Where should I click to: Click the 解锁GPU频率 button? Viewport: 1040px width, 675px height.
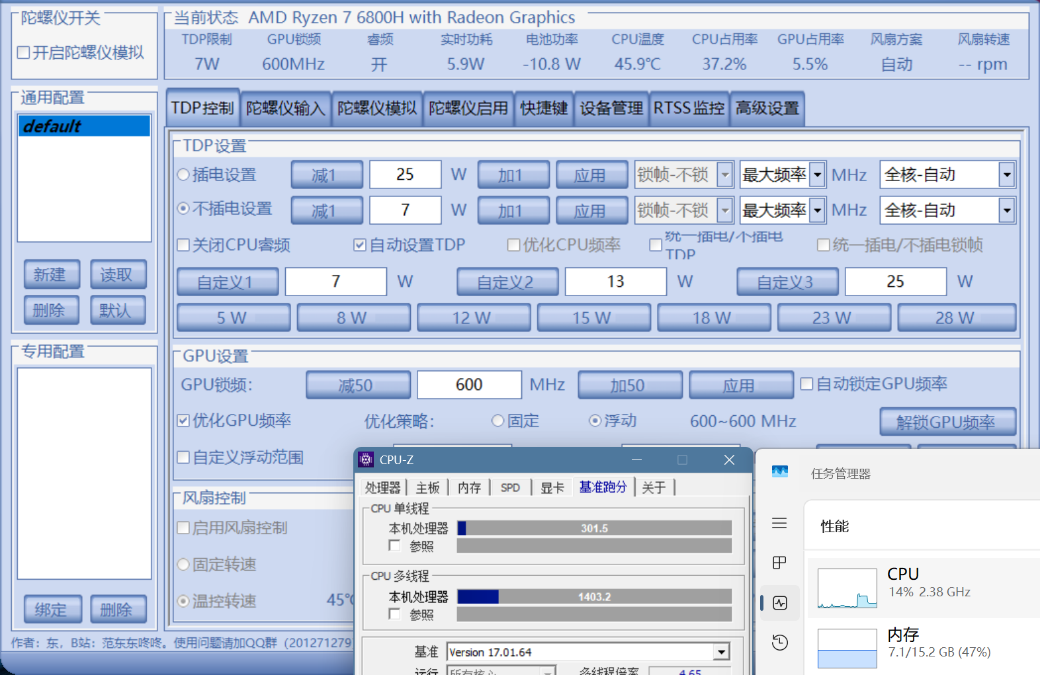947,422
